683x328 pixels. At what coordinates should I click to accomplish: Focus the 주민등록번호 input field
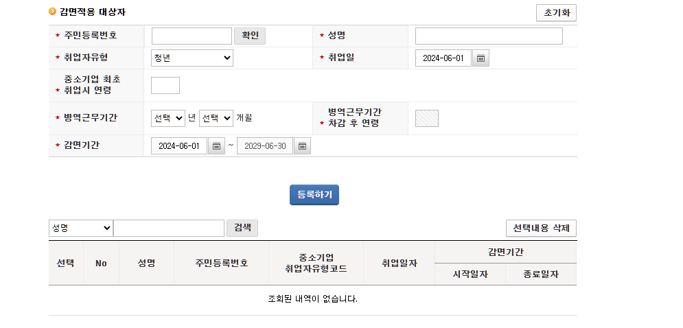click(x=192, y=36)
